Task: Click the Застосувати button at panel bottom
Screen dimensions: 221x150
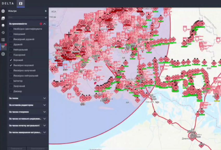Action: pos(38,148)
